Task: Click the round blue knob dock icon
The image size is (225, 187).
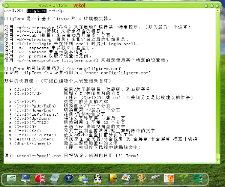Action: coord(69,178)
